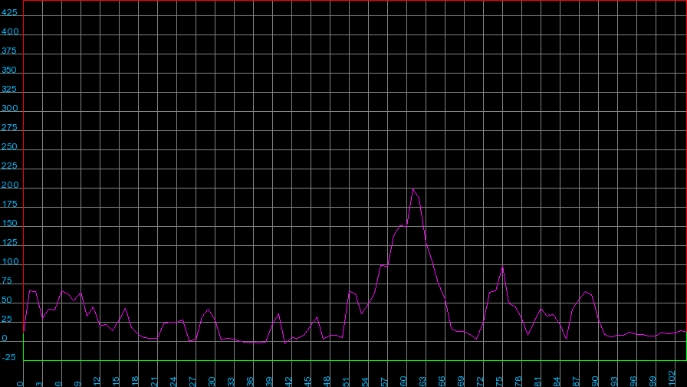Click the 0 label on the horizontal axis
687x387 pixels.
(20, 384)
